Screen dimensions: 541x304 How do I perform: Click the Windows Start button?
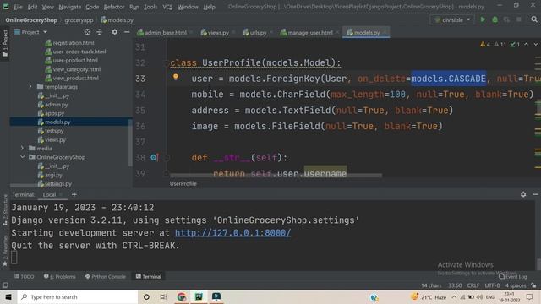tap(8, 296)
